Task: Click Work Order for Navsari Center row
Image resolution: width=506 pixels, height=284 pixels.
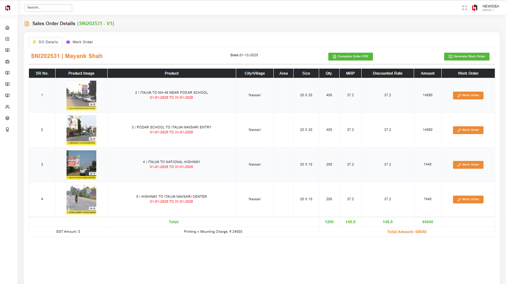Action: (x=468, y=199)
